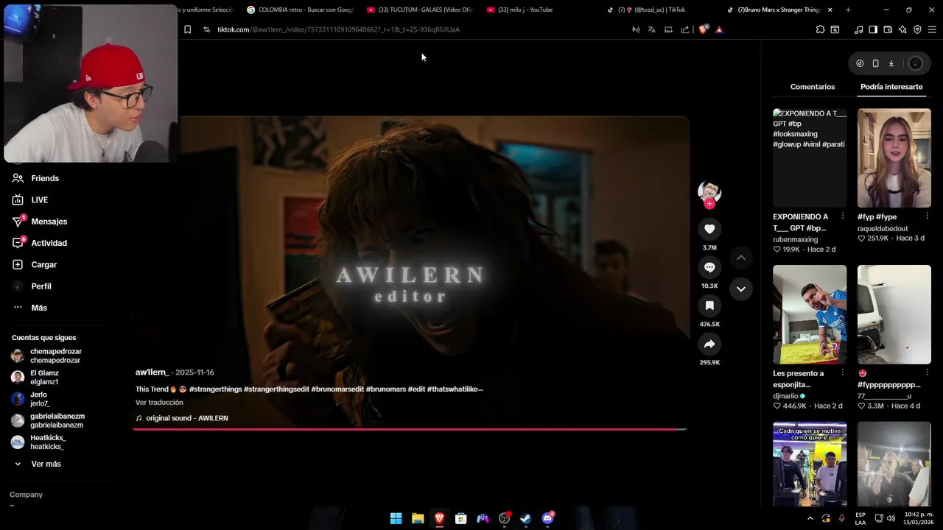Open the aw1lern_ username above the caption
Image resolution: width=943 pixels, height=530 pixels.
tap(152, 372)
